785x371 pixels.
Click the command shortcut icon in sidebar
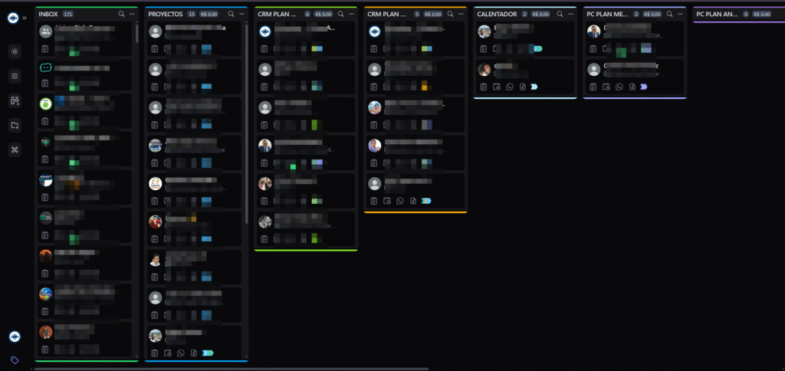tap(15, 149)
